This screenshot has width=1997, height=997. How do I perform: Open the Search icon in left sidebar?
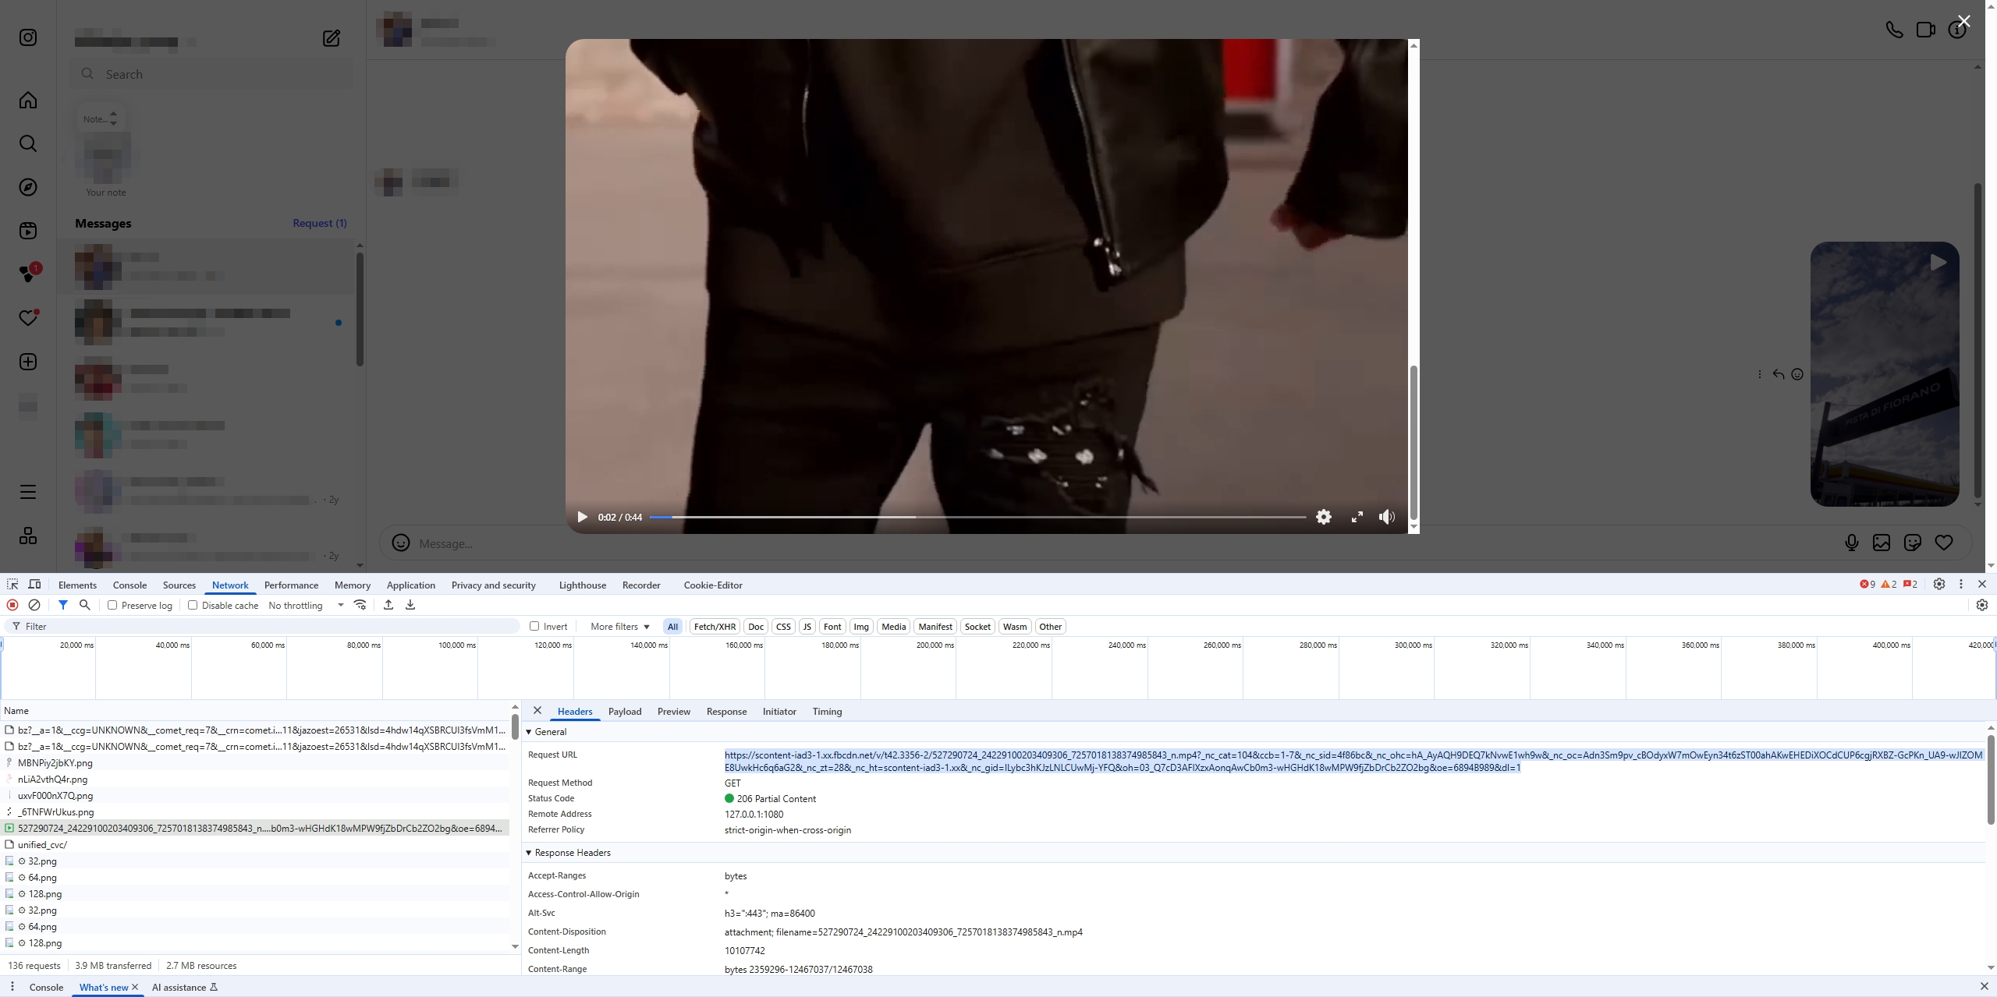click(x=28, y=143)
